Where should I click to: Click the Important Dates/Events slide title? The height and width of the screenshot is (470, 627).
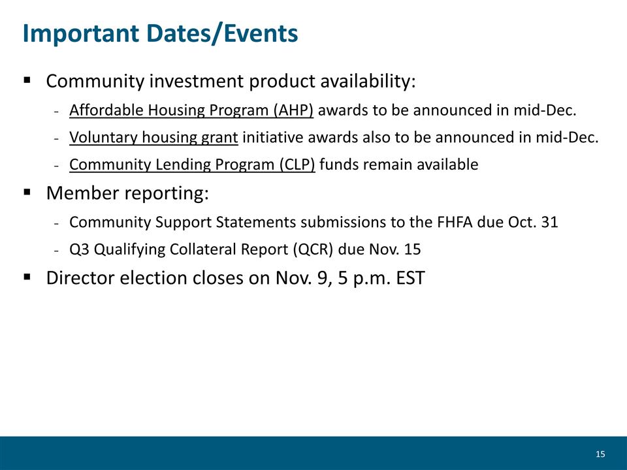(161, 33)
